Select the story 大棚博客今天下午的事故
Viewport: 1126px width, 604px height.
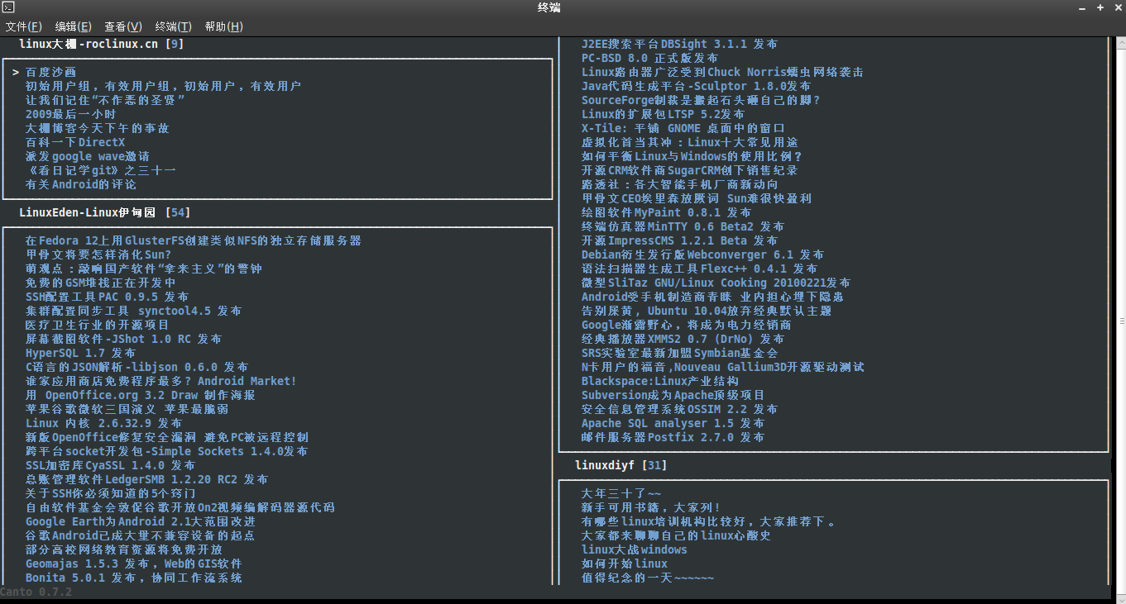[97, 129]
